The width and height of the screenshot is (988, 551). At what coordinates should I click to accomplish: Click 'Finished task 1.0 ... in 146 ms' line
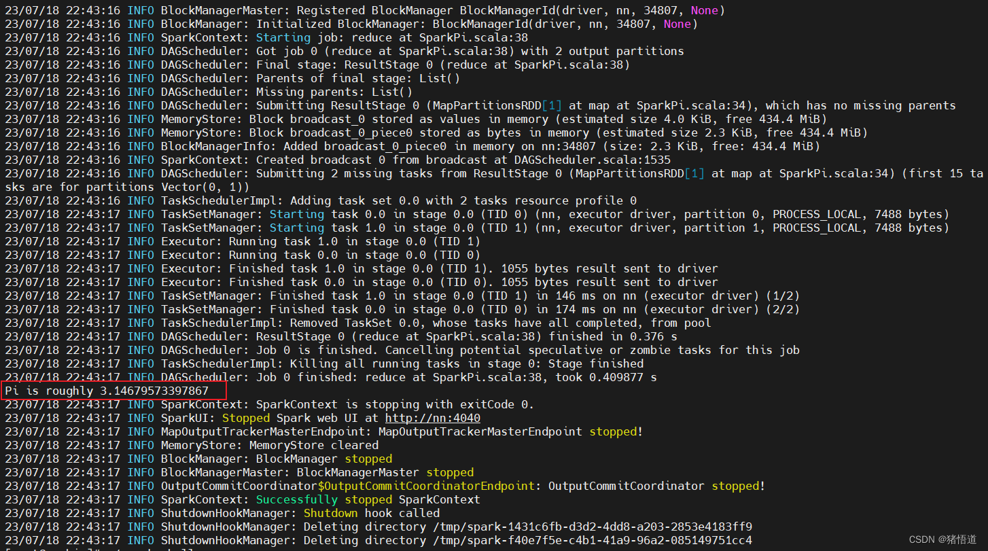click(x=402, y=296)
